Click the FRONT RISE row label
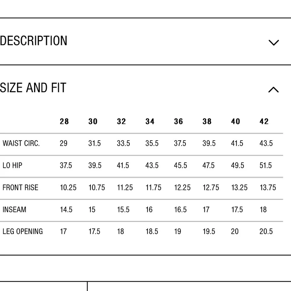This screenshot has width=291, height=291. 20,187
